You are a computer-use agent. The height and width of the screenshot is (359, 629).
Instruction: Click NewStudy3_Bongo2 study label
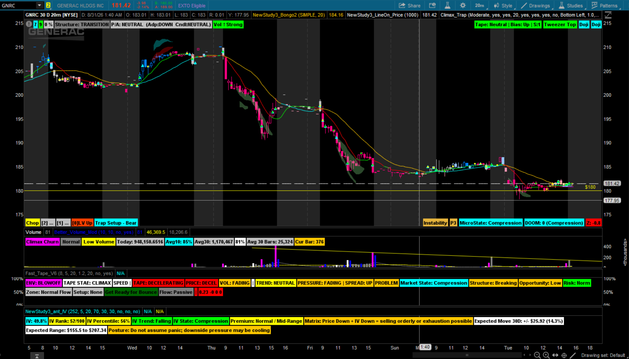click(289, 15)
